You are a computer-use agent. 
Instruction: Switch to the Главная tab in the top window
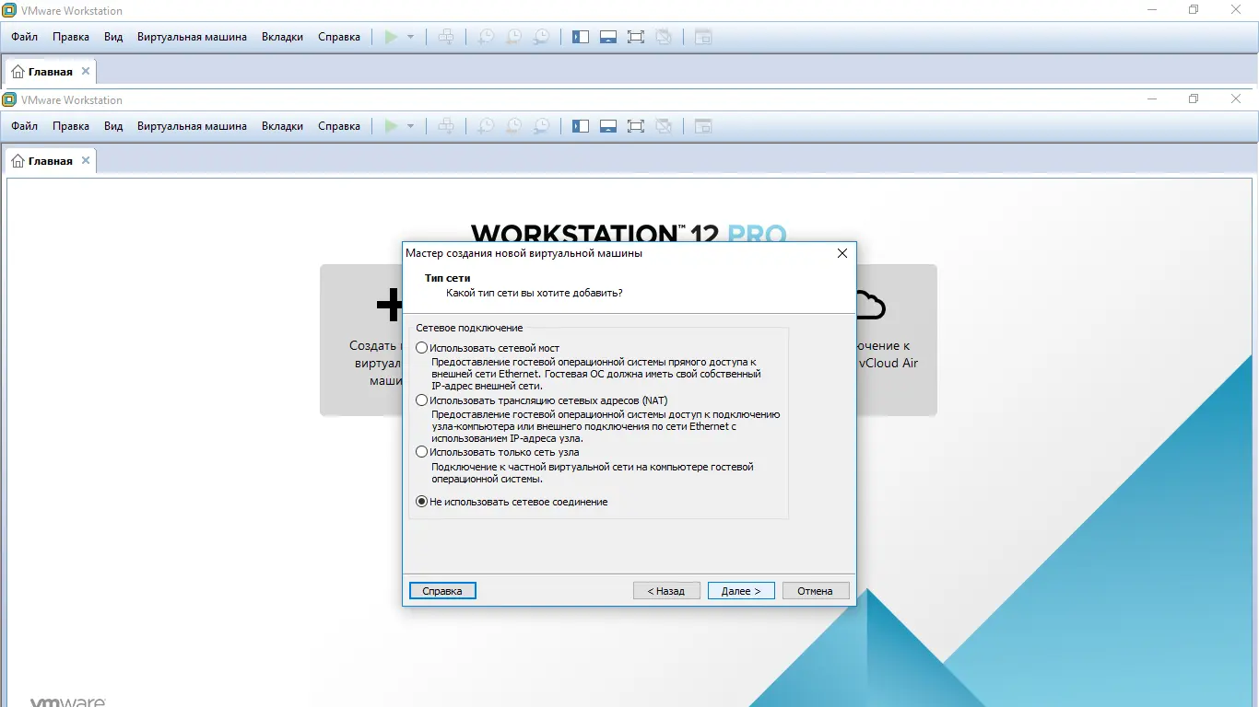click(x=50, y=71)
